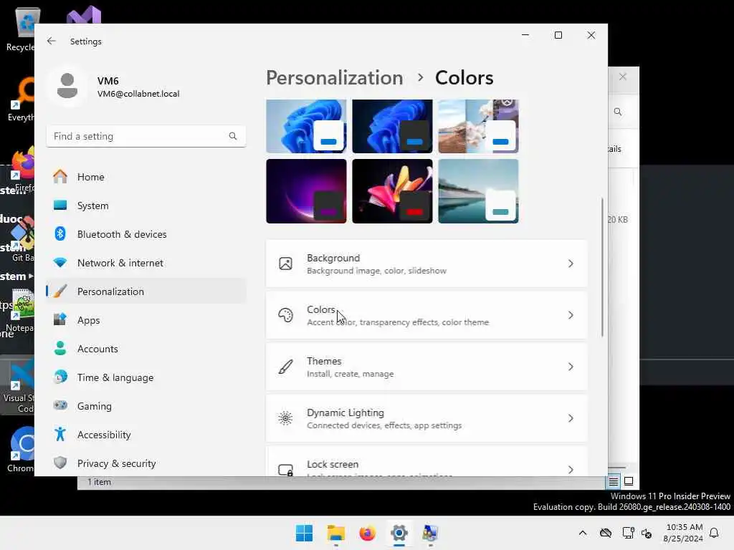Go to Gaming settings

pyautogui.click(x=146, y=405)
